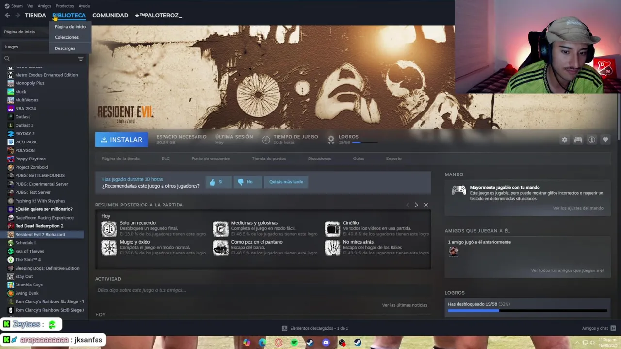This screenshot has height=349, width=621.
Task: Select Metro Exodus Enhanced Edition in library
Action: (x=43, y=75)
